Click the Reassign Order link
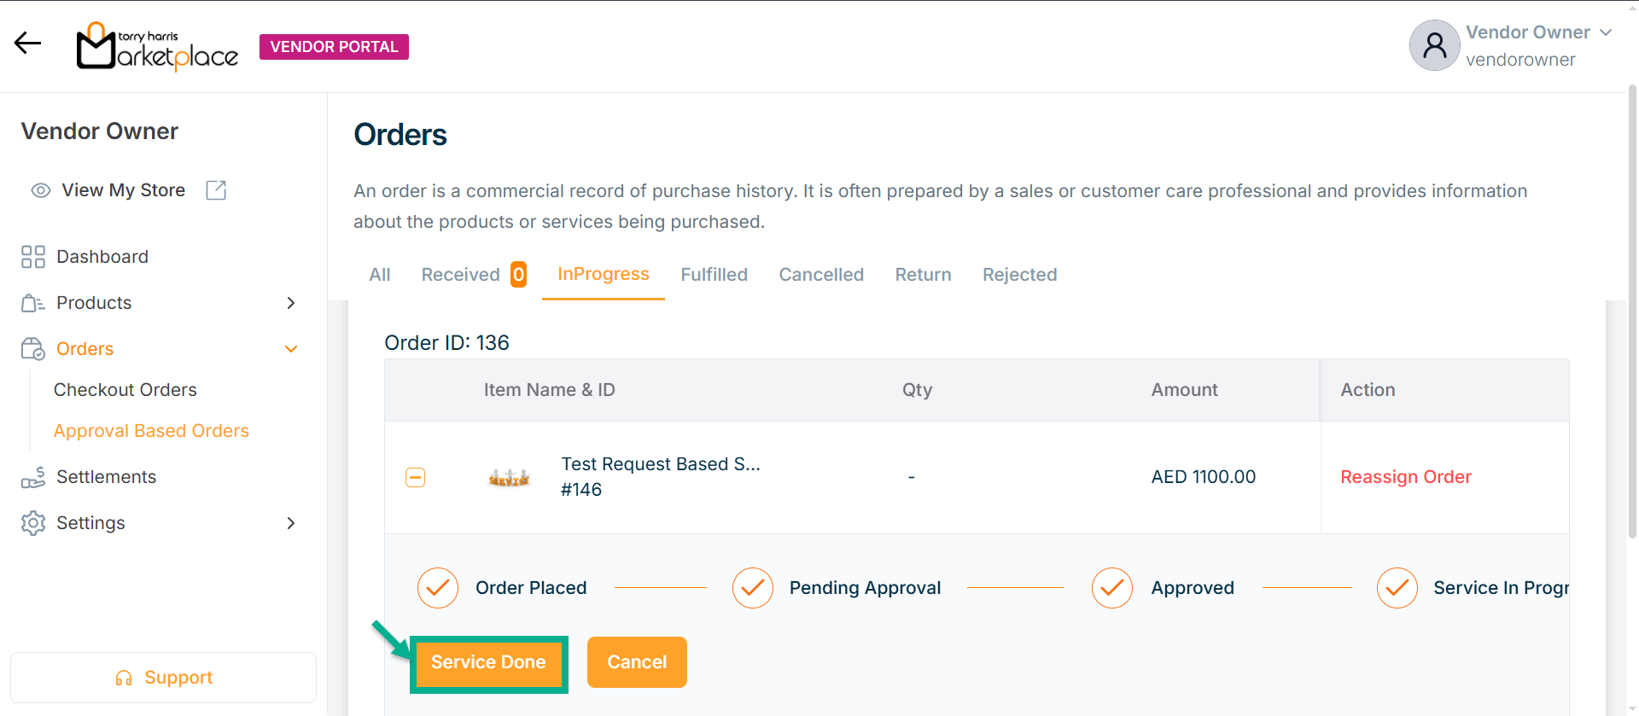Viewport: 1639px width, 716px height. coord(1405,477)
